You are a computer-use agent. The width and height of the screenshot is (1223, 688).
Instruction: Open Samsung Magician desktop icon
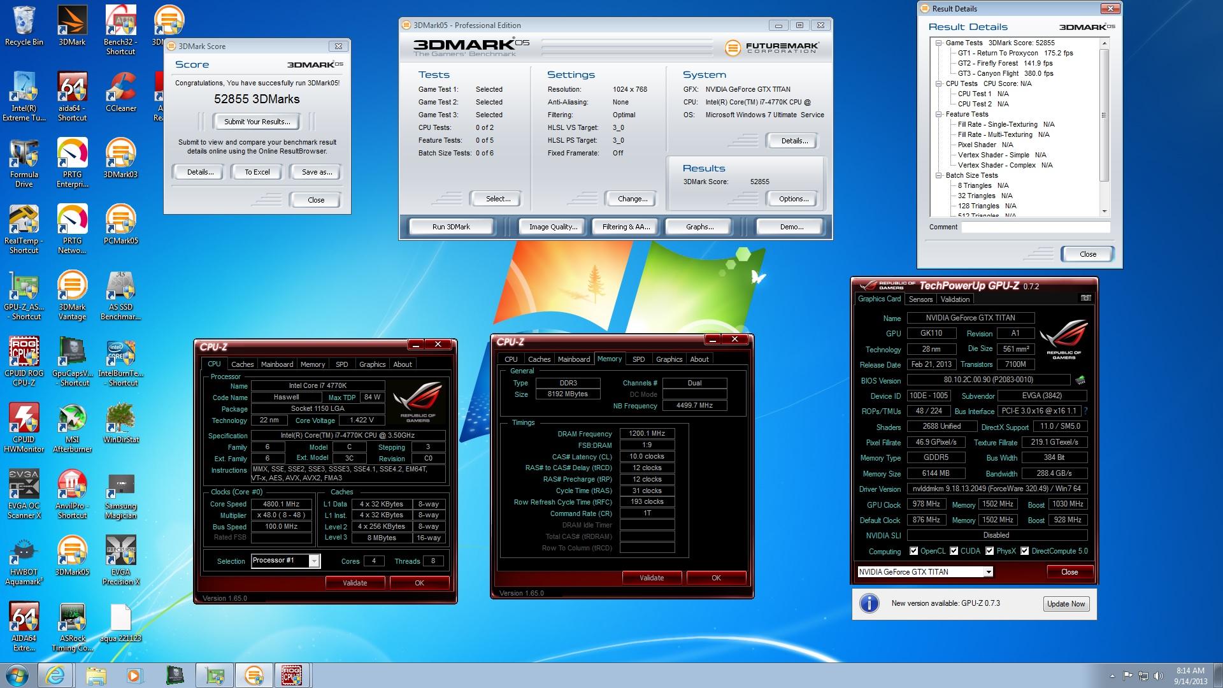point(120,494)
